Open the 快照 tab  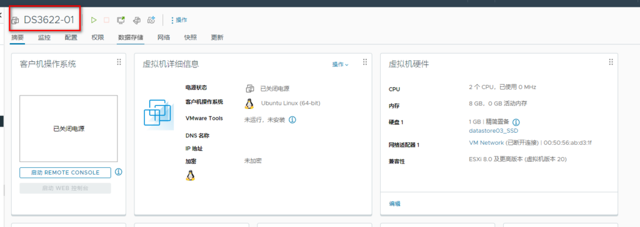[191, 37]
